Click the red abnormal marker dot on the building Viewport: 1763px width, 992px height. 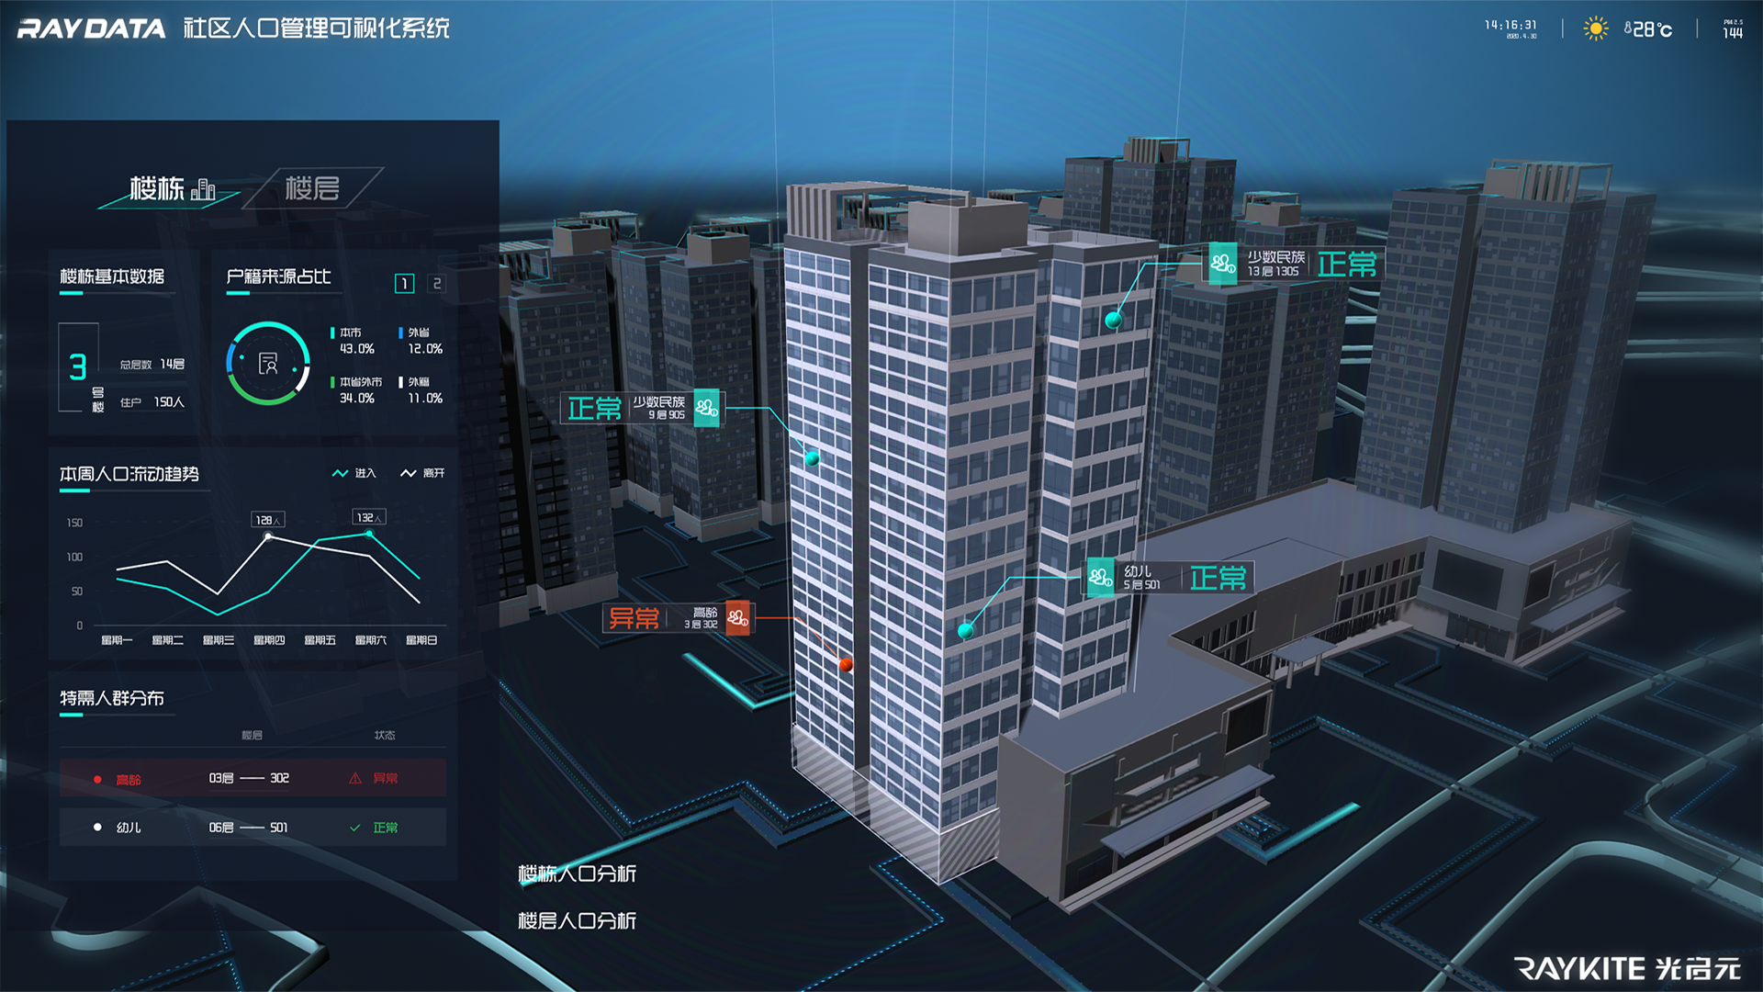click(846, 664)
